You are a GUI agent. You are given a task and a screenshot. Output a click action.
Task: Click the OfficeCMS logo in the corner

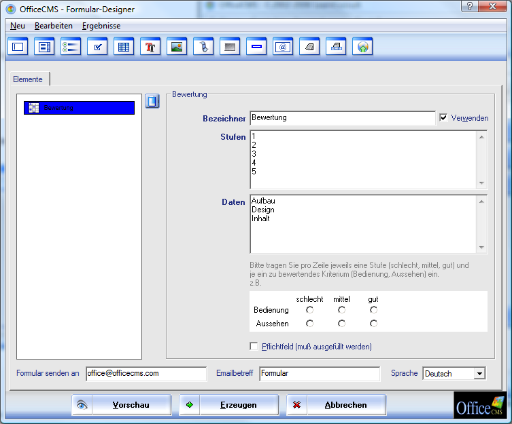[x=480, y=405]
